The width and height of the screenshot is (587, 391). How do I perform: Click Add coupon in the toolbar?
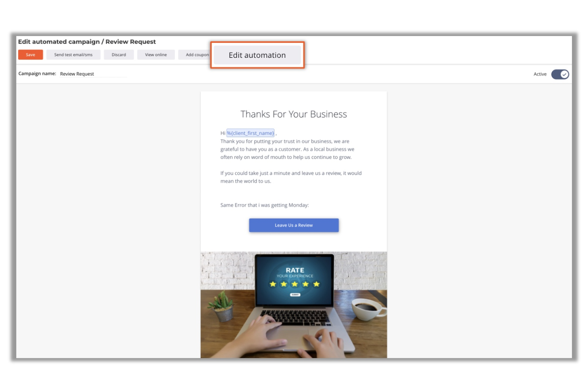[197, 54]
